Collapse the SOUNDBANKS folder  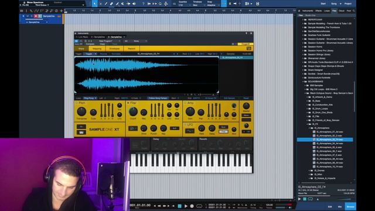(x=303, y=81)
